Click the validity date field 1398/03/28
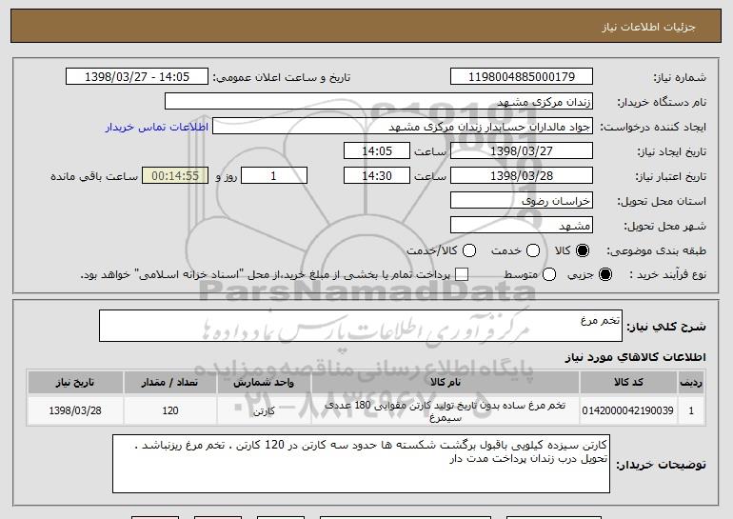Image resolution: width=733 pixels, height=519 pixels. coord(522,176)
